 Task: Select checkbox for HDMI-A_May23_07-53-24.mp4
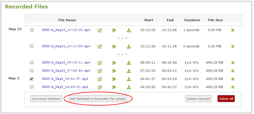coord(32,70)
